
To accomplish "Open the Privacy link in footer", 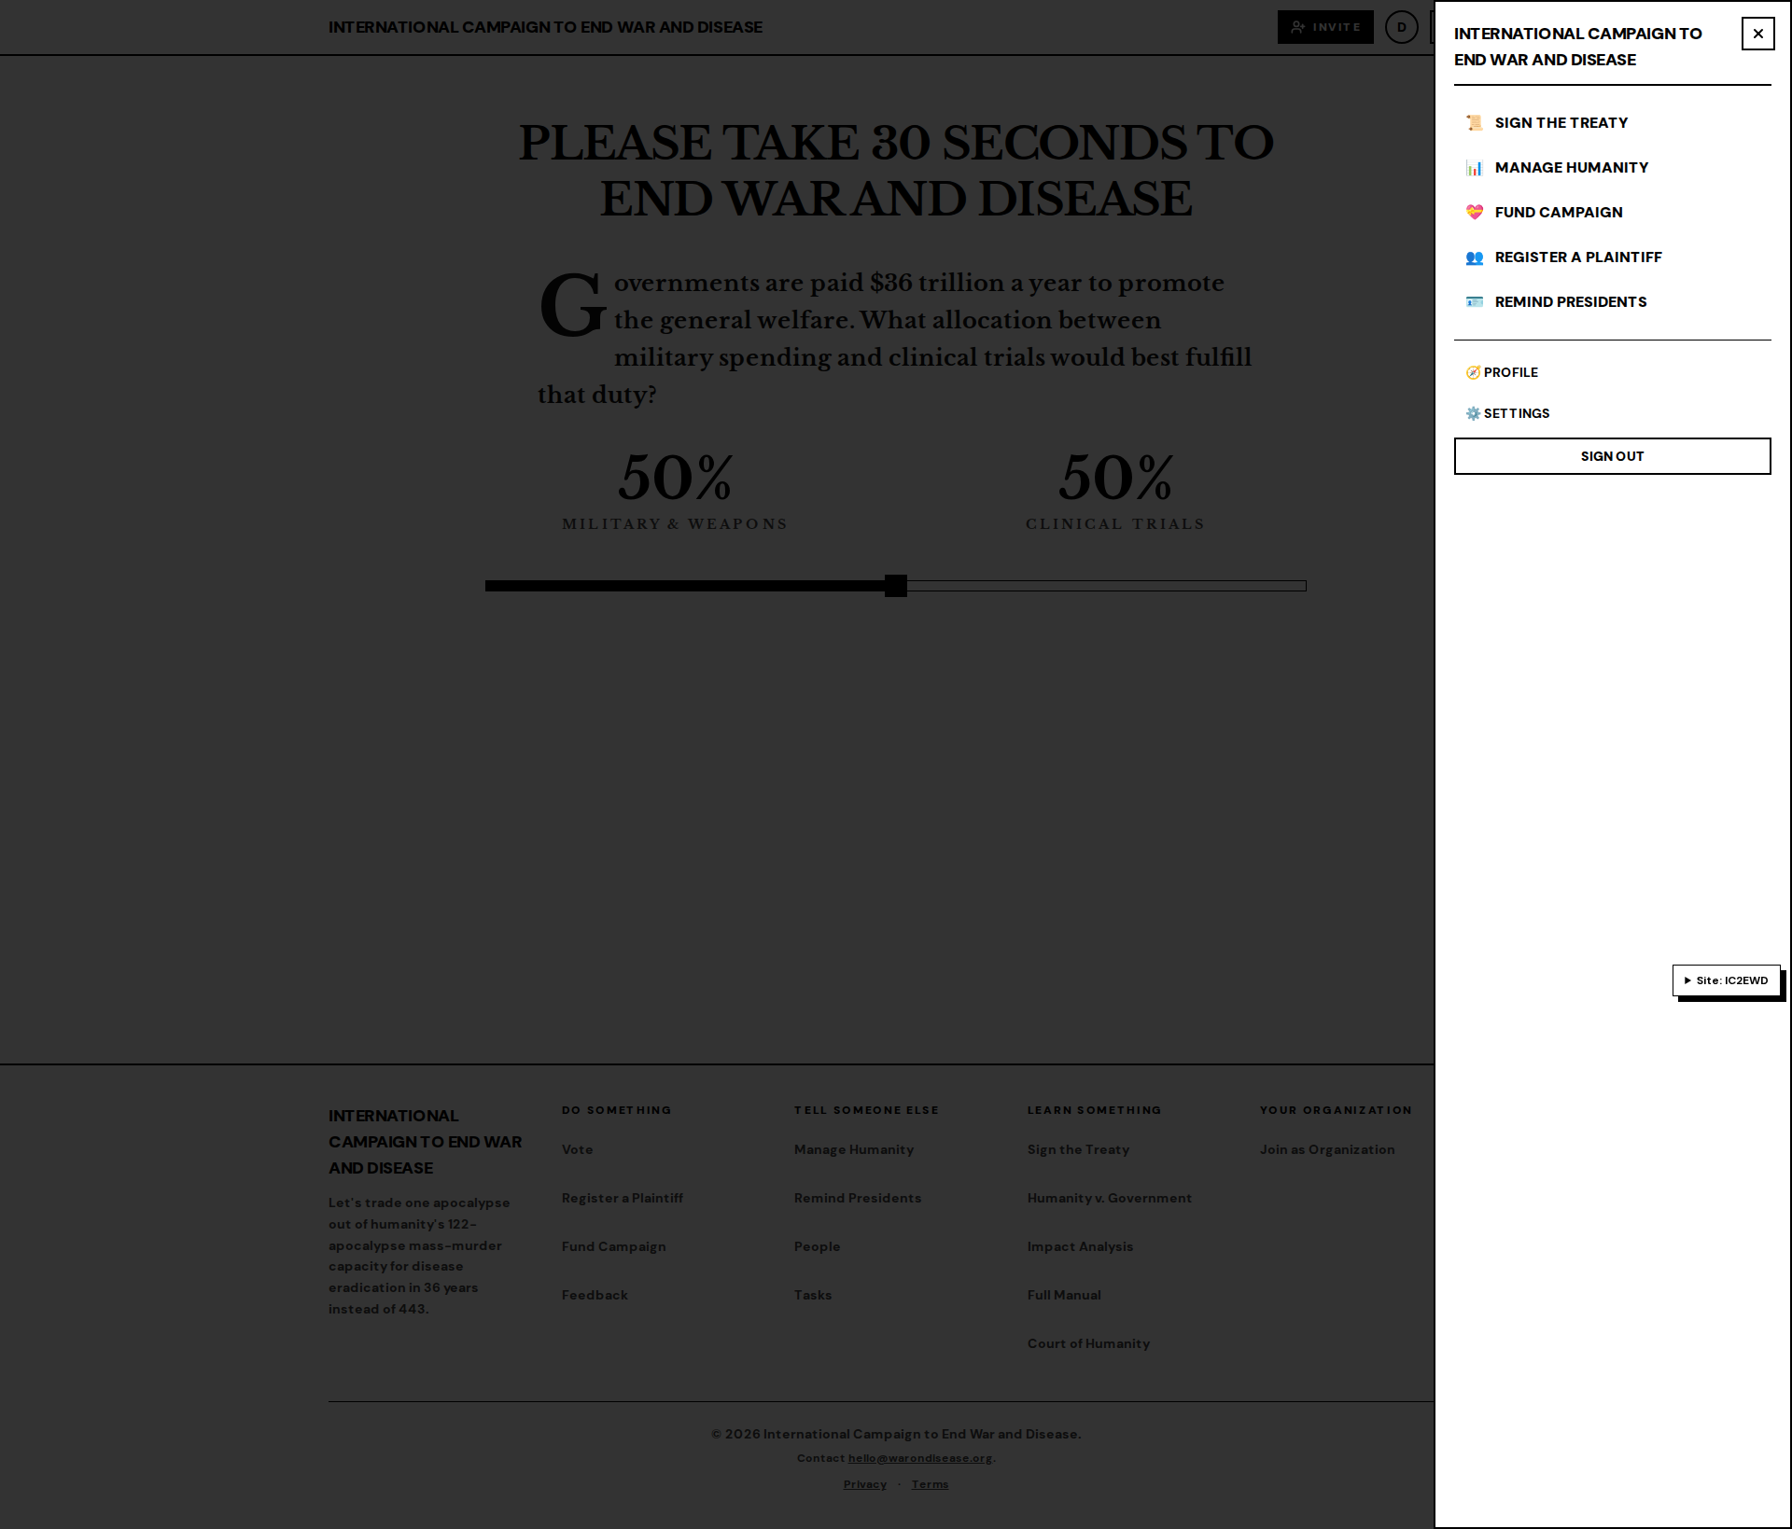I will tap(865, 1484).
